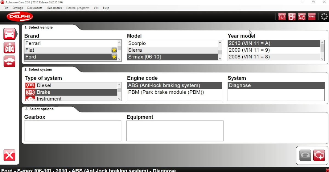Select Instrument system type
The height and width of the screenshot is (172, 329).
tap(71, 99)
